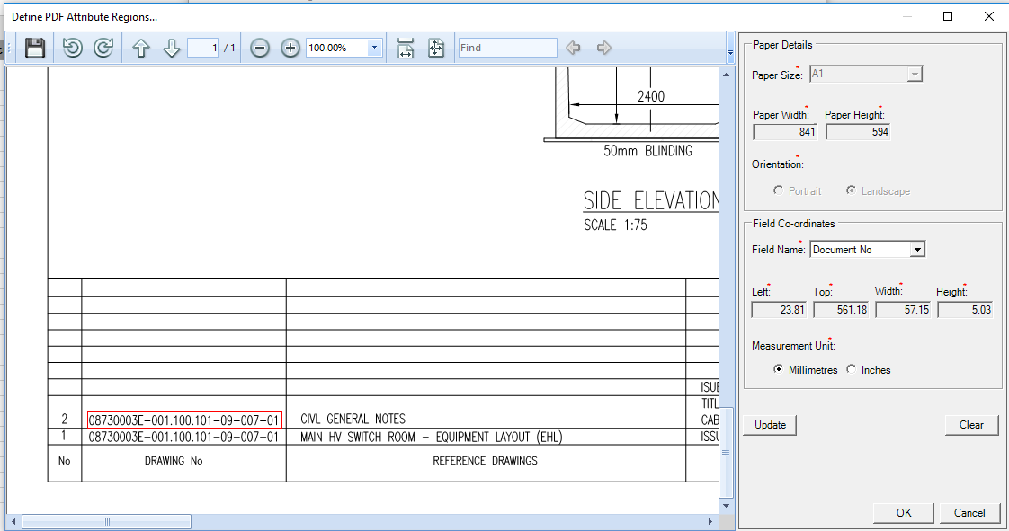This screenshot has width=1009, height=531.
Task: Fit the page to window width
Action: click(x=406, y=48)
